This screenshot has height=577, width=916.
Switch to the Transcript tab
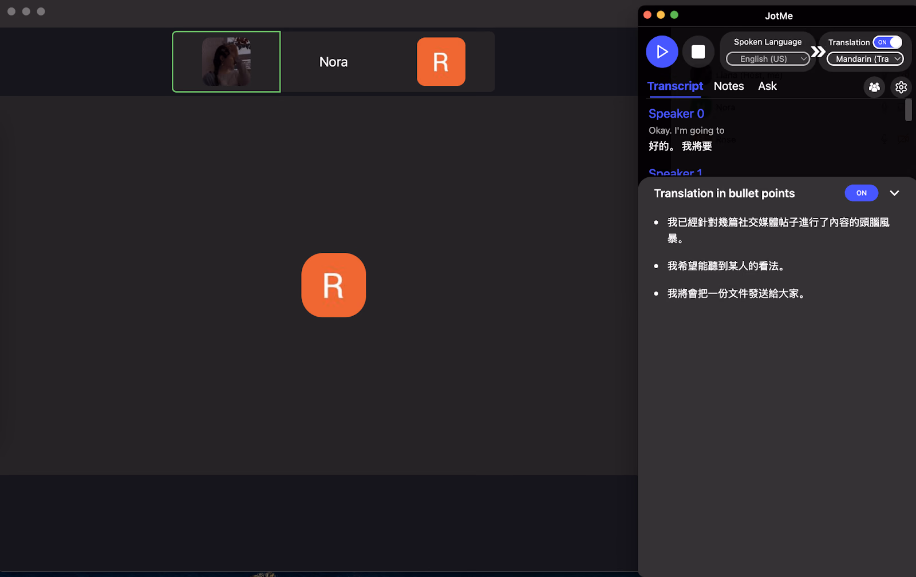point(675,86)
